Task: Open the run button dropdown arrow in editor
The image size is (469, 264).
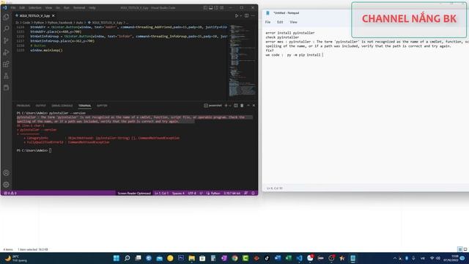Action: (240, 15)
